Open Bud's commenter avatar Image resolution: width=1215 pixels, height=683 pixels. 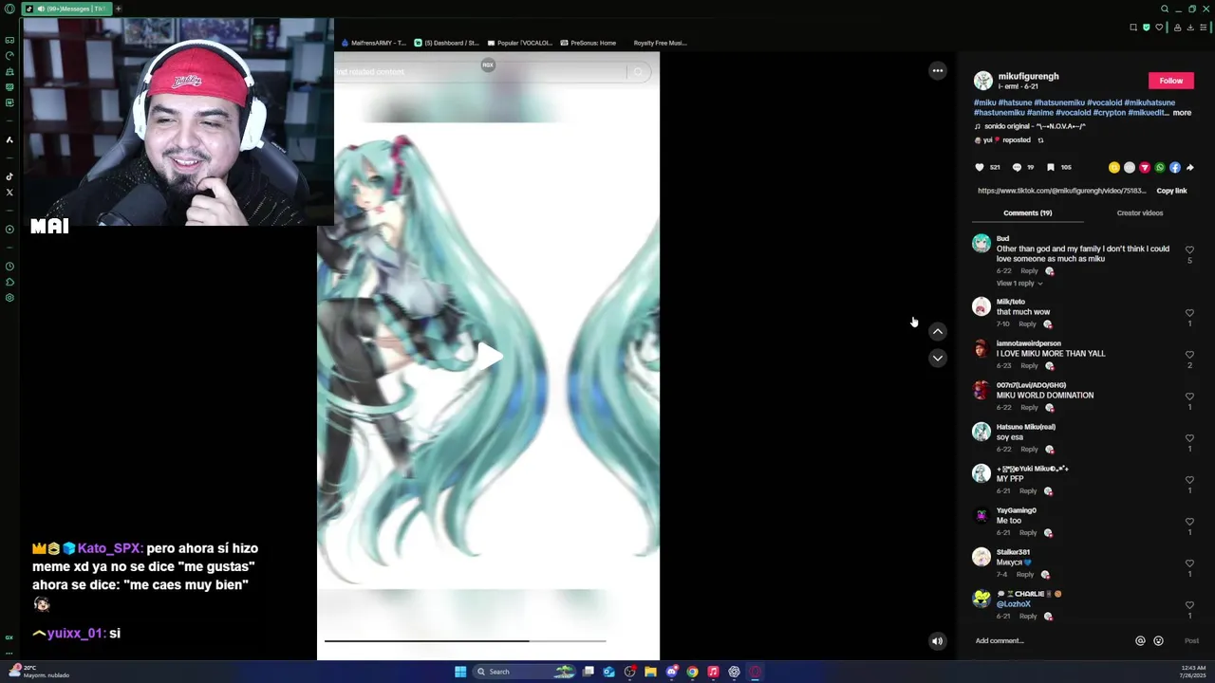981,244
